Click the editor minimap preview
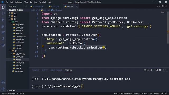The image size is (169, 95). [x=163, y=12]
